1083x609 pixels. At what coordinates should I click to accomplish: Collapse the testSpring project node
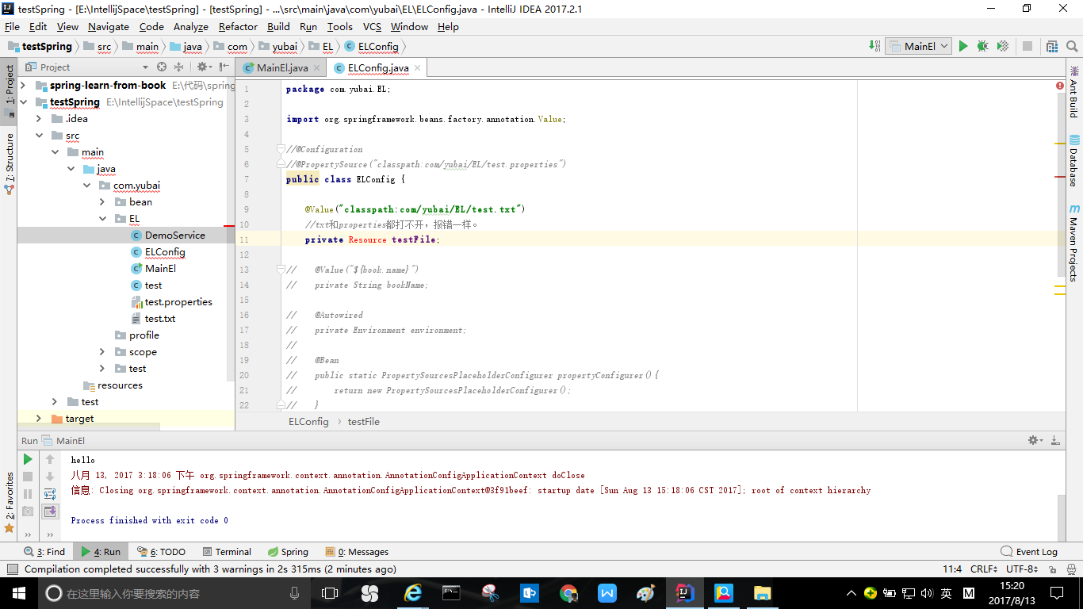click(23, 101)
